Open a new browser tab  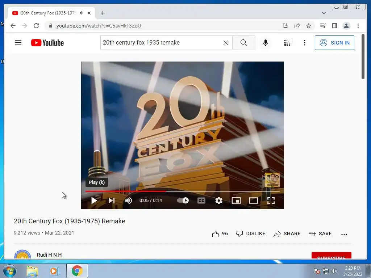(103, 13)
